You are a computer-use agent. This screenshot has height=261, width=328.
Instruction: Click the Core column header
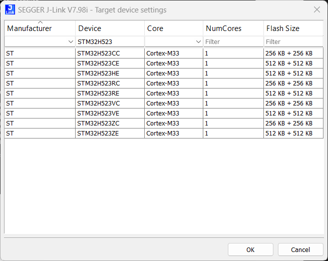174,28
